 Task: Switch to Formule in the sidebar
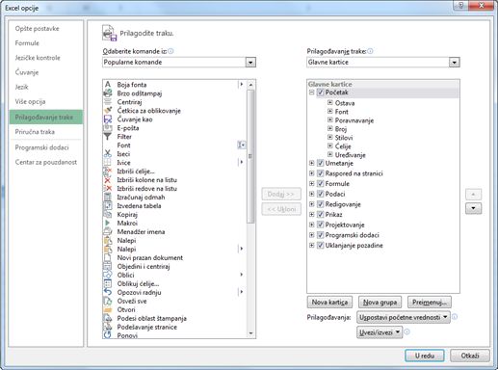click(27, 43)
